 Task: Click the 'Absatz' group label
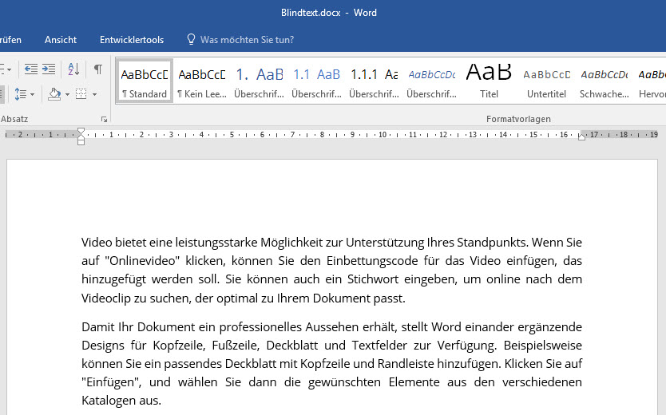tap(14, 119)
